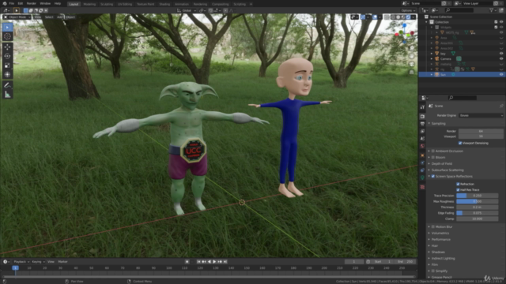
Task: Click the viewport navigation axis gizmo
Action: (x=404, y=33)
